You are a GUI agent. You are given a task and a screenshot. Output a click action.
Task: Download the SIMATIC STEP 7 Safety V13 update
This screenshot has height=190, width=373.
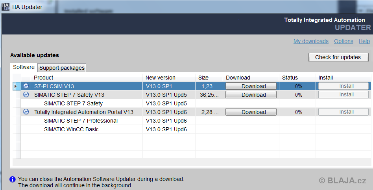251,95
